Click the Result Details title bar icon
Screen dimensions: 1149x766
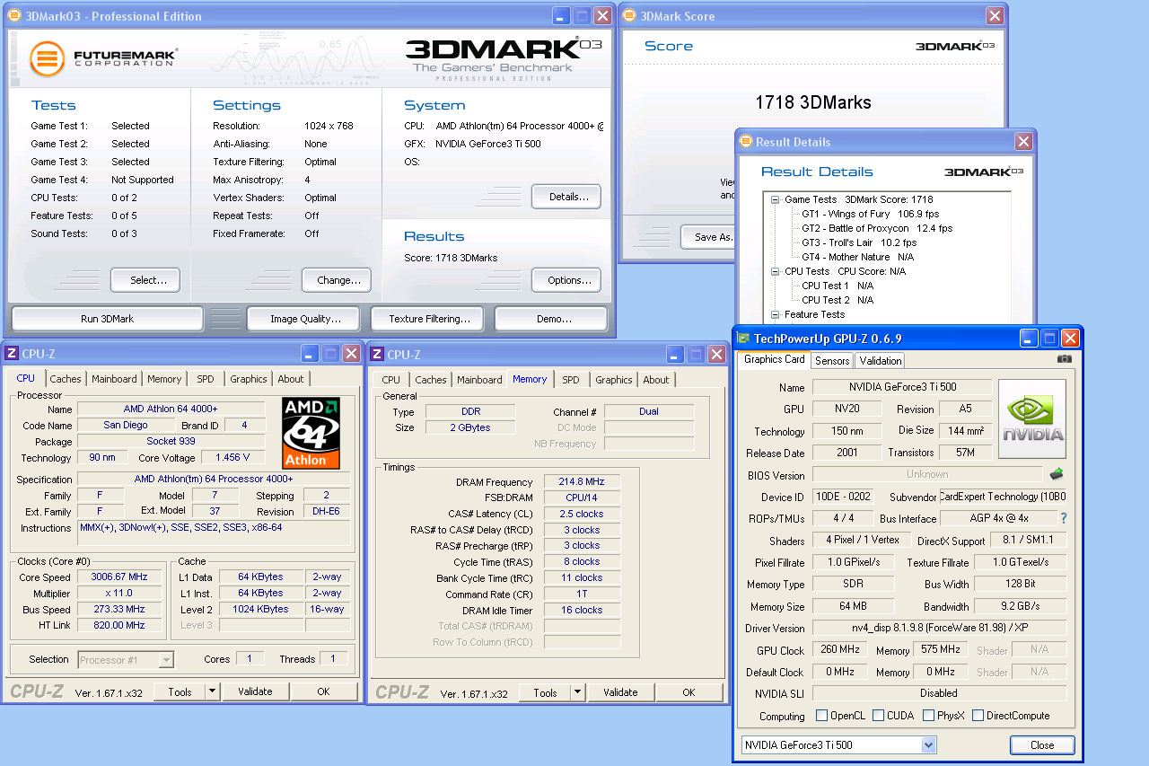[745, 142]
